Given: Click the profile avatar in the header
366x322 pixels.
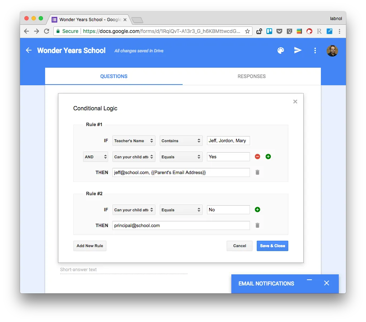Looking at the screenshot, I should [x=332, y=51].
